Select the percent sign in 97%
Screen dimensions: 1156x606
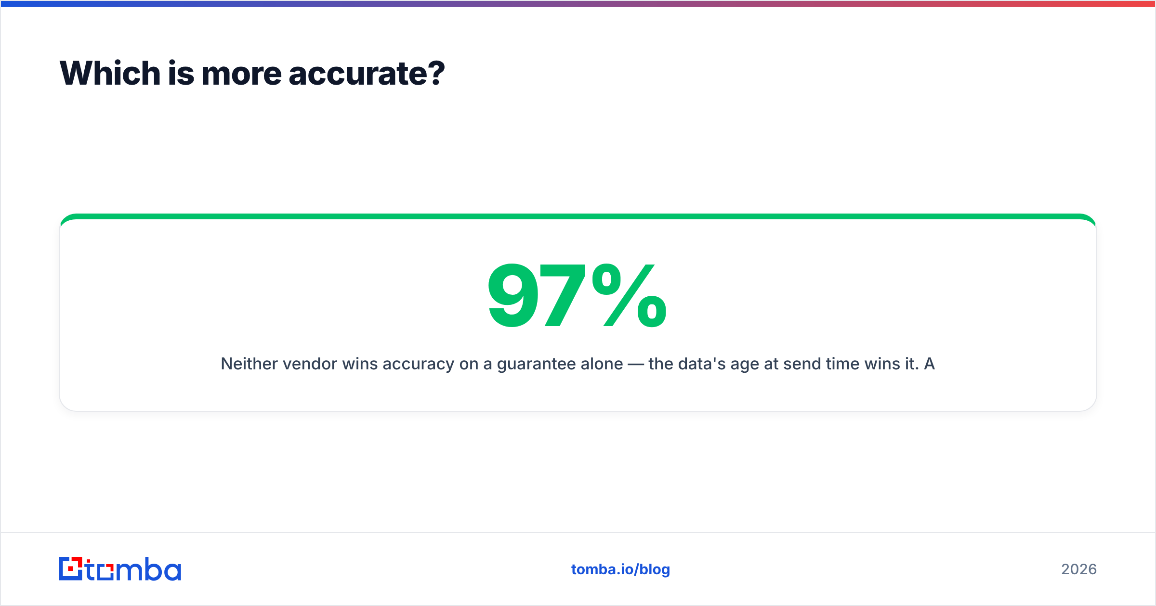[629, 295]
